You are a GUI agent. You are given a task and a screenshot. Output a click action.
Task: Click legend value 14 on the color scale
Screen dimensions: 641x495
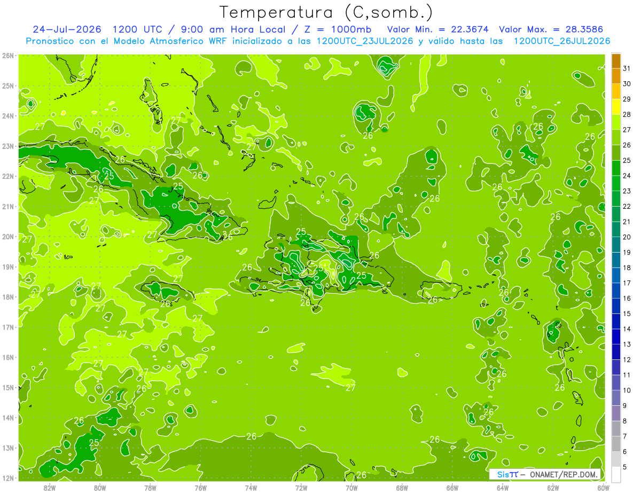point(627,329)
